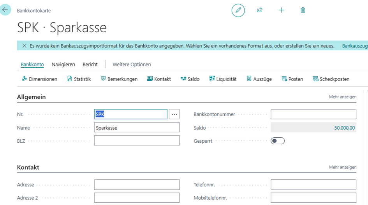Open the Saldo value 50.000,00 link
The width and height of the screenshot is (368, 205).
344,128
